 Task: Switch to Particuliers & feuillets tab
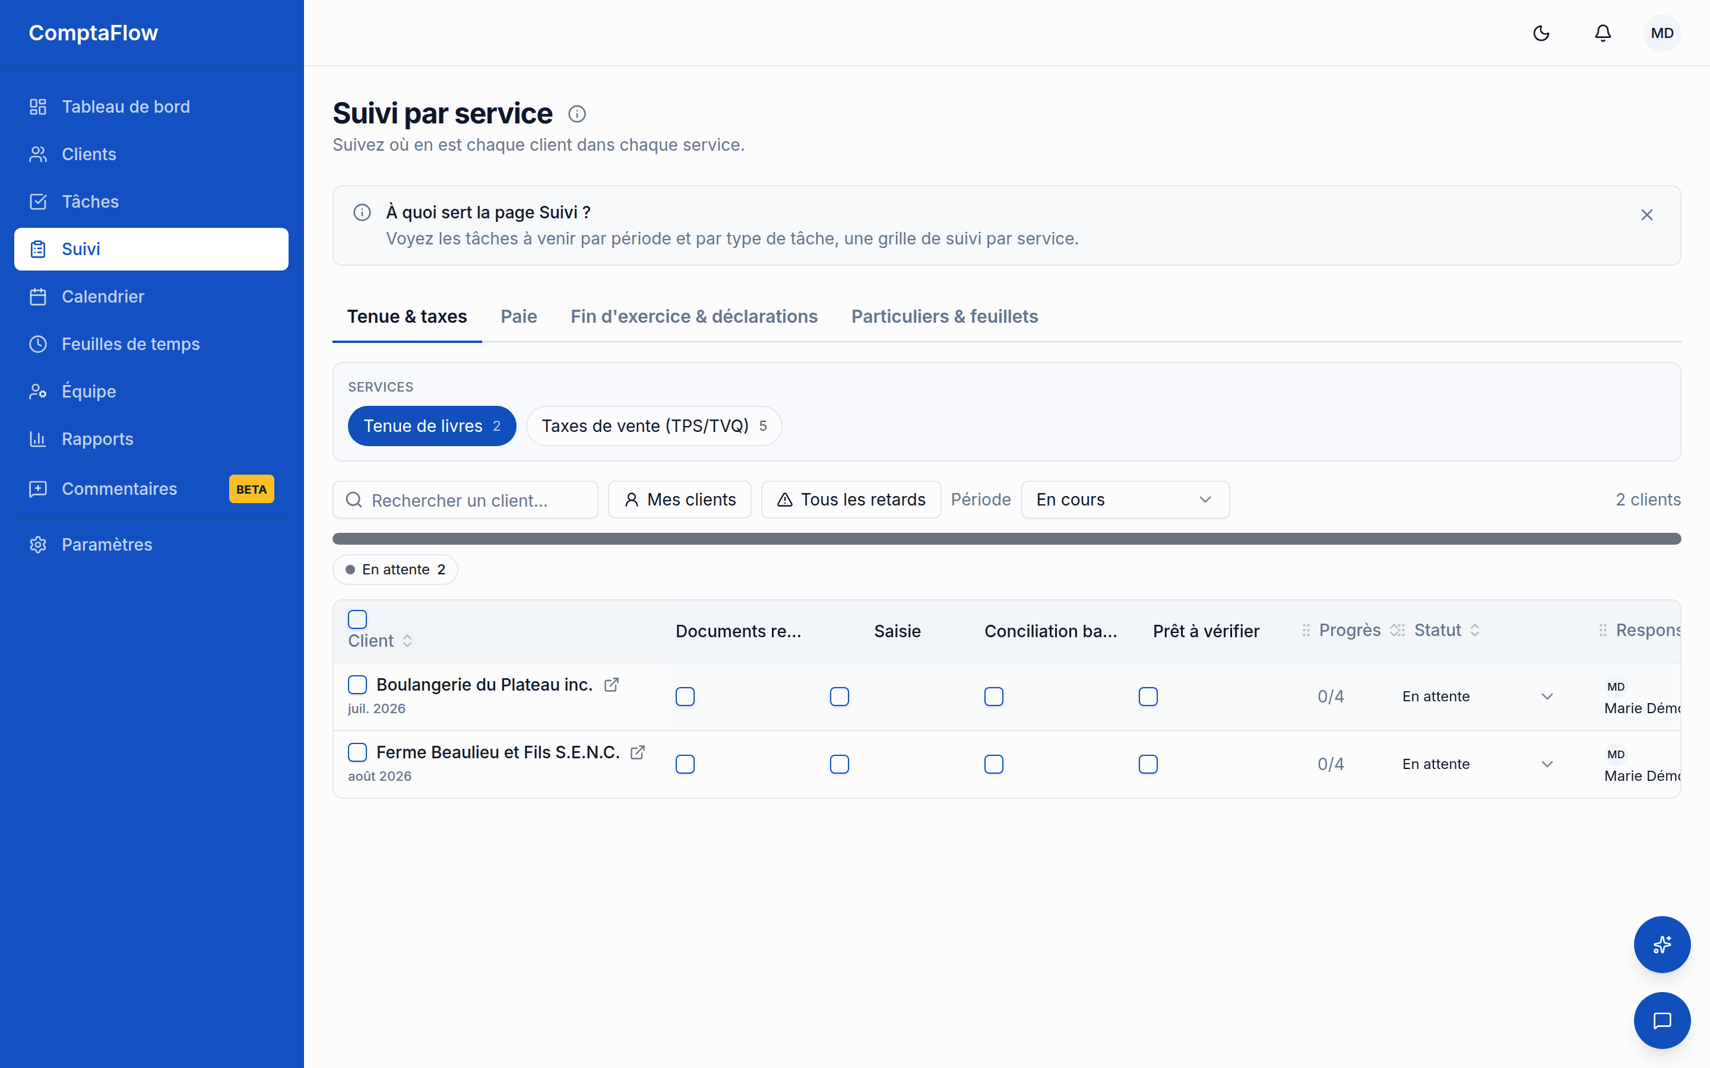click(x=945, y=316)
